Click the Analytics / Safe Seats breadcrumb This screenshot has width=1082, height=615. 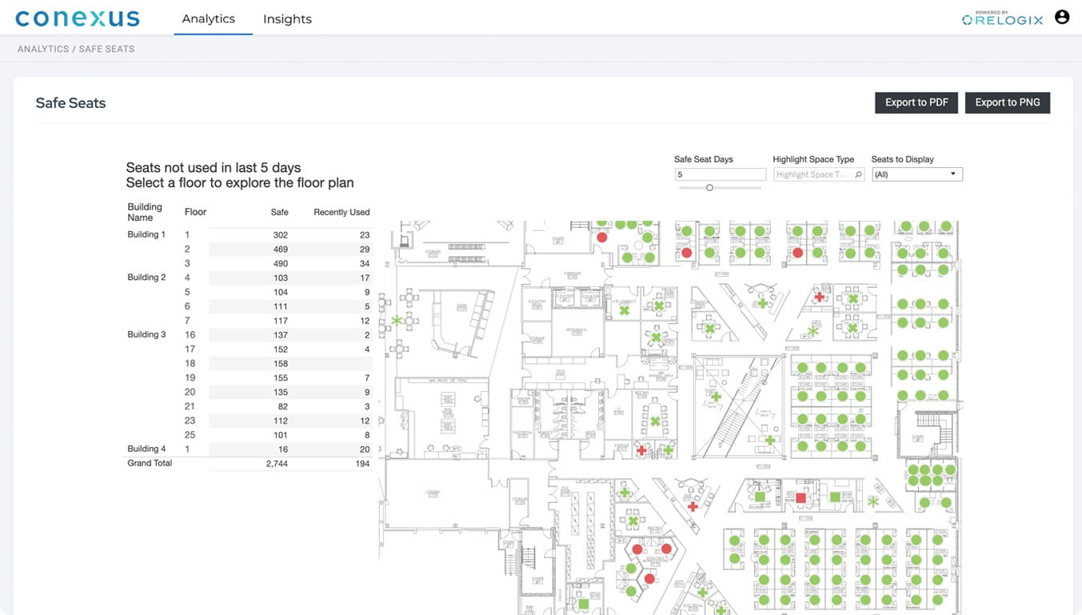coord(76,49)
